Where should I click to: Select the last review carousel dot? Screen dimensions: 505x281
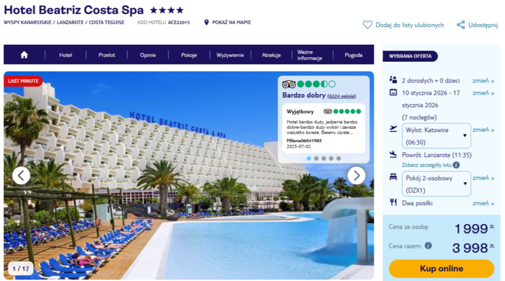(x=338, y=158)
